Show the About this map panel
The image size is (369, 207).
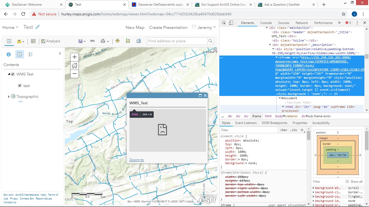coord(9,54)
